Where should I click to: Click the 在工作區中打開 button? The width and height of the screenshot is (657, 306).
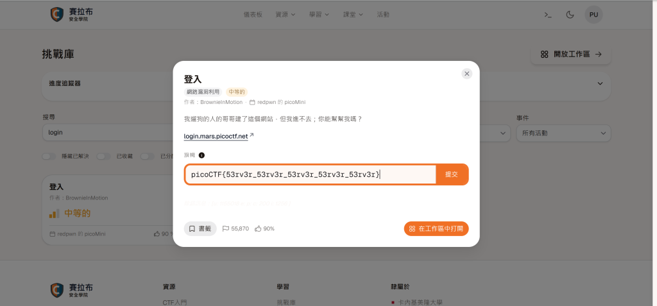coord(436,229)
